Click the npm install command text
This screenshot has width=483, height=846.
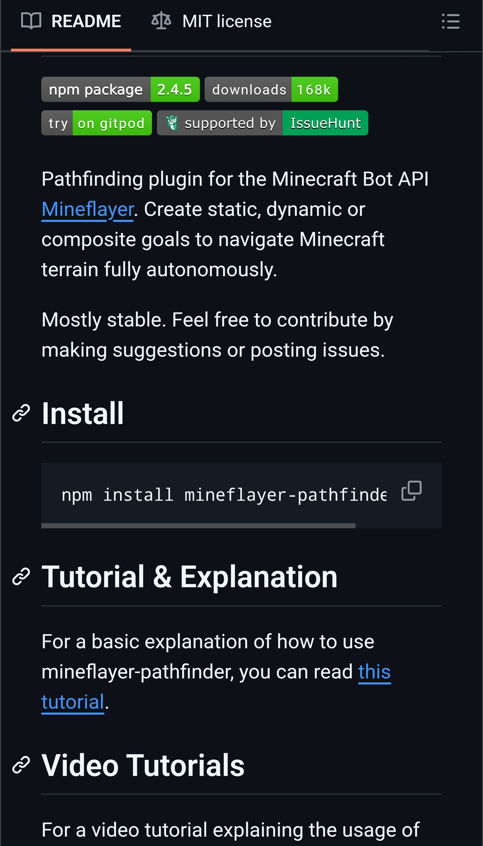(x=223, y=495)
